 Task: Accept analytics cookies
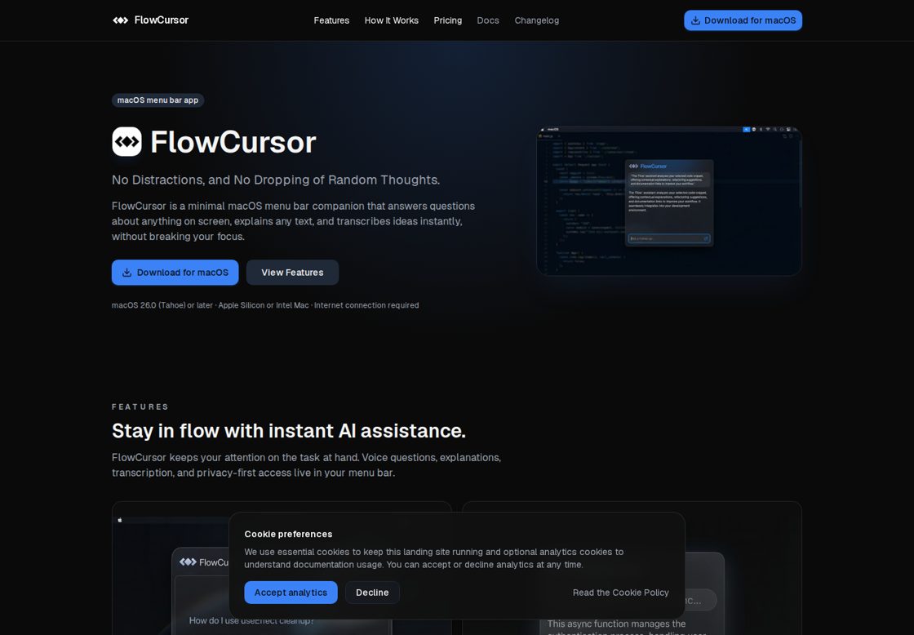click(291, 593)
